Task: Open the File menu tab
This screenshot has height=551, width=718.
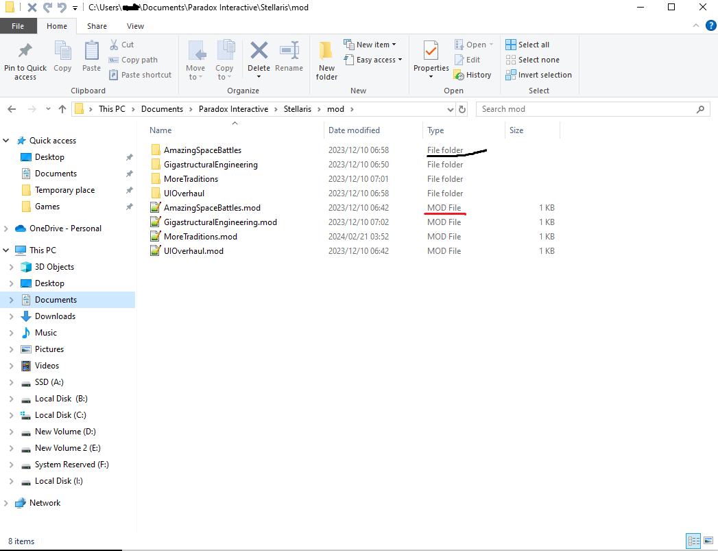Action: click(x=18, y=26)
